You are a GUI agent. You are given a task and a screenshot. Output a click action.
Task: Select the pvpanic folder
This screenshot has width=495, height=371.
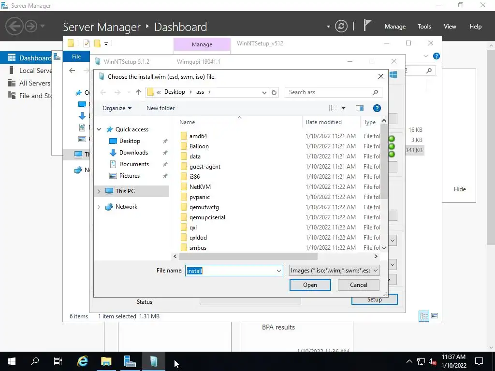(200, 197)
